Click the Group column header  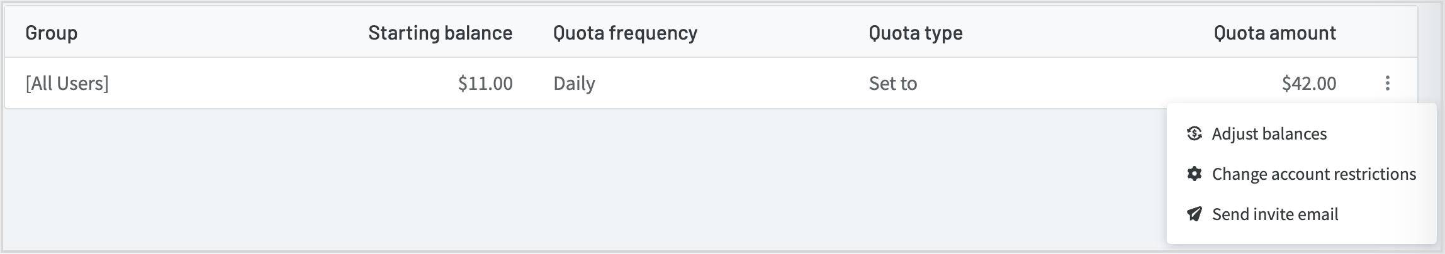52,33
